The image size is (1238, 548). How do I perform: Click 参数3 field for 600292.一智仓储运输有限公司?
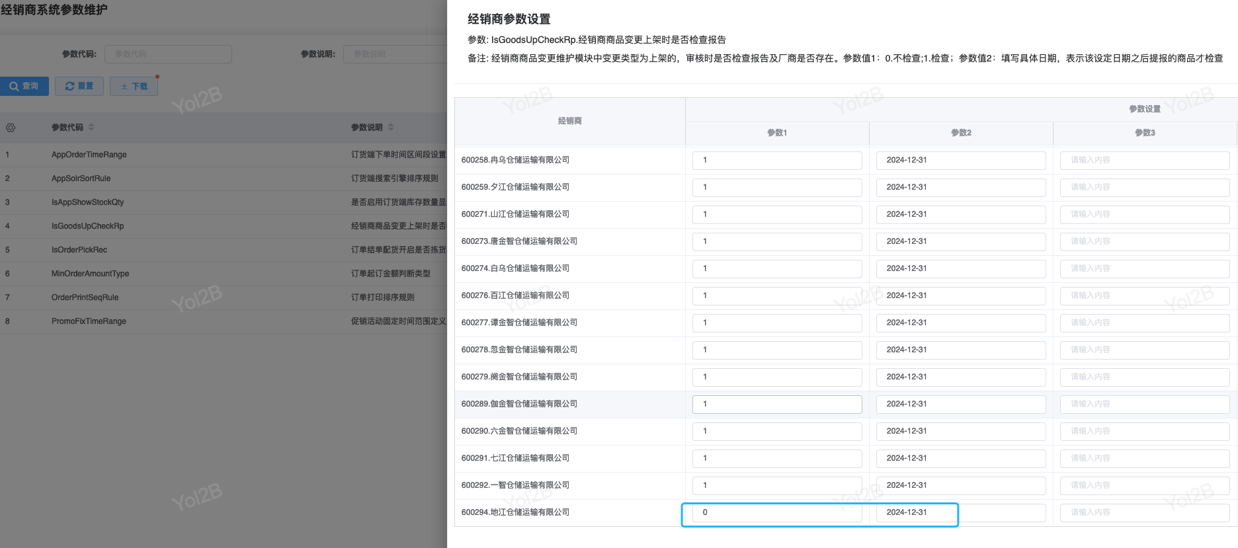tap(1144, 486)
